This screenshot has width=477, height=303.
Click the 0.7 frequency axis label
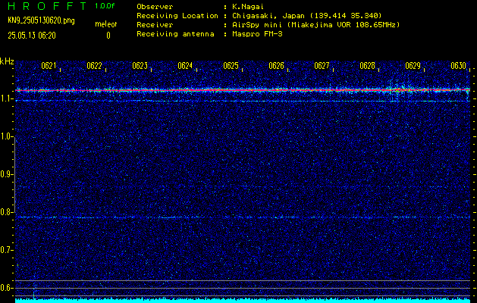[x=5, y=250]
